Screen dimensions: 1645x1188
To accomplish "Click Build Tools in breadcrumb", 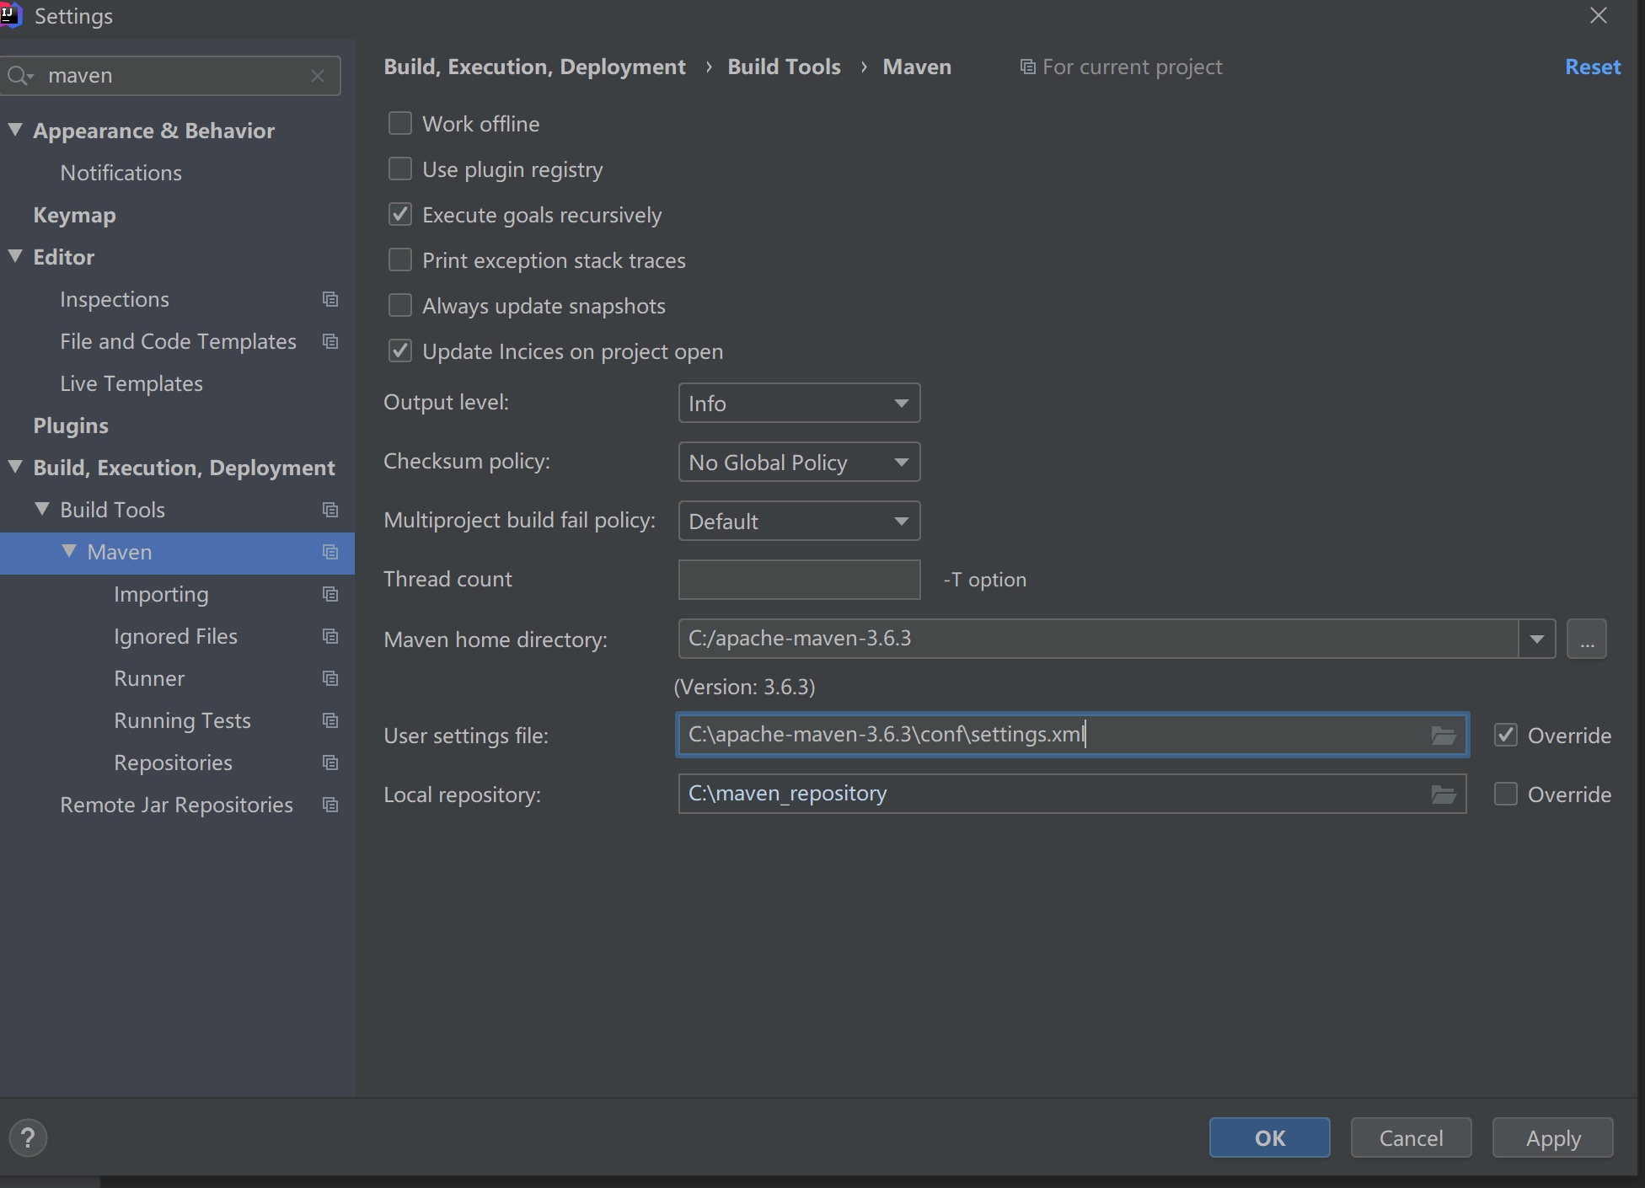I will pos(785,67).
